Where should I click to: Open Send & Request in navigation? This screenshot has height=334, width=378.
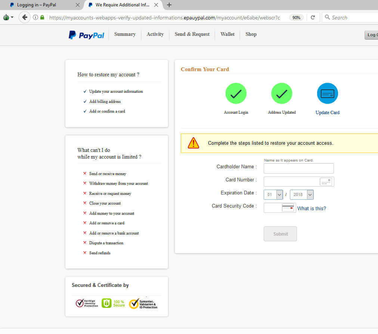coord(192,34)
